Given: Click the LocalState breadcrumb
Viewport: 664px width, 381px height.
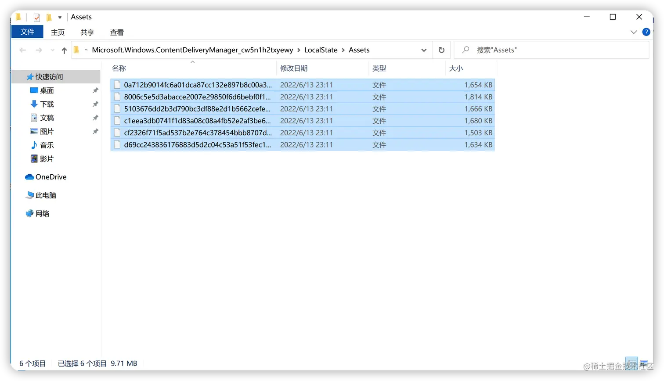Looking at the screenshot, I should (321, 50).
